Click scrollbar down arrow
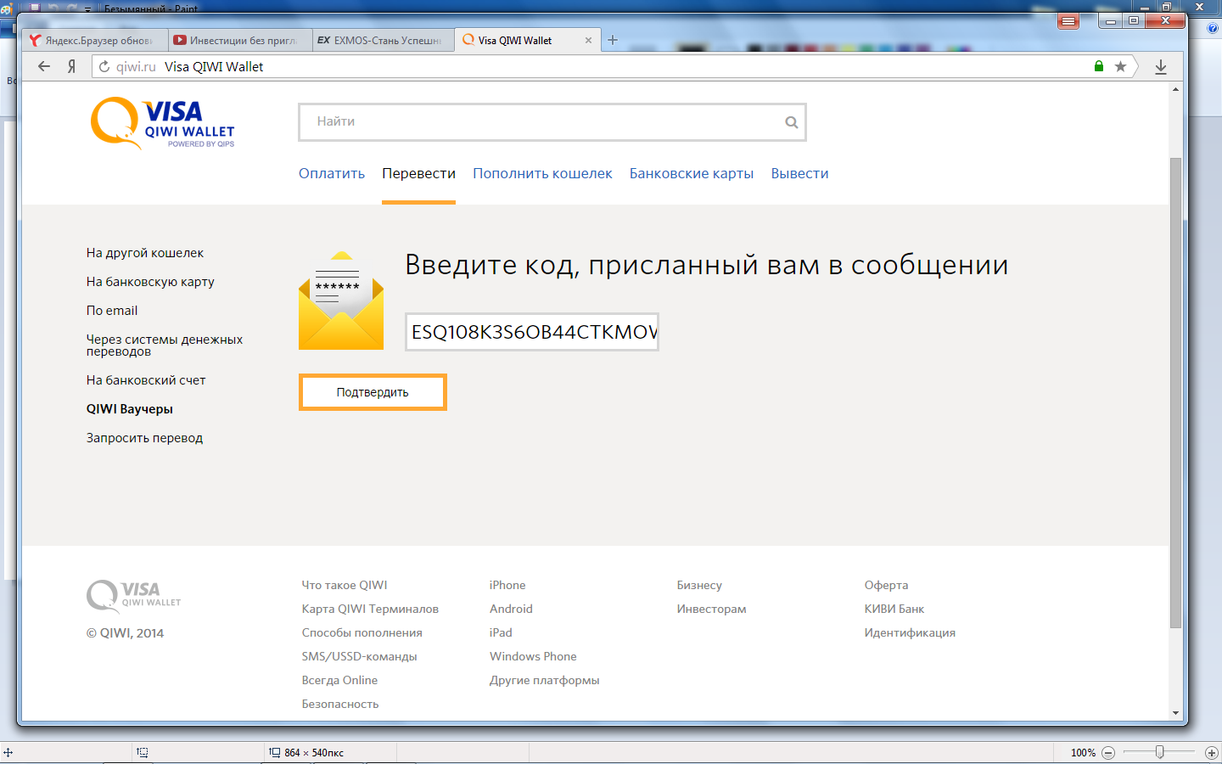Viewport: 1222px width, 764px height. coord(1175,713)
